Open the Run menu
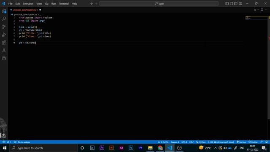The image size is (270, 152). coord(54,4)
